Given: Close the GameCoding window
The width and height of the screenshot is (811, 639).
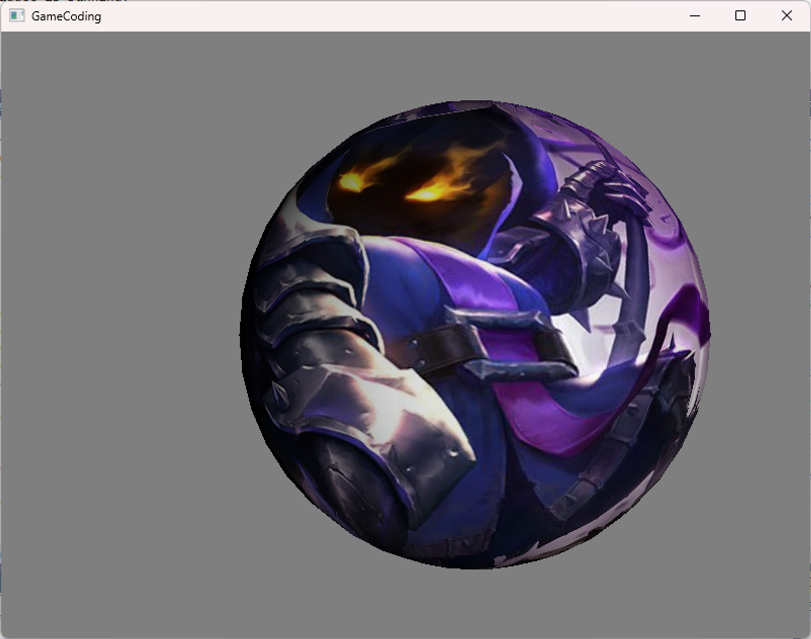Looking at the screenshot, I should click(x=787, y=16).
